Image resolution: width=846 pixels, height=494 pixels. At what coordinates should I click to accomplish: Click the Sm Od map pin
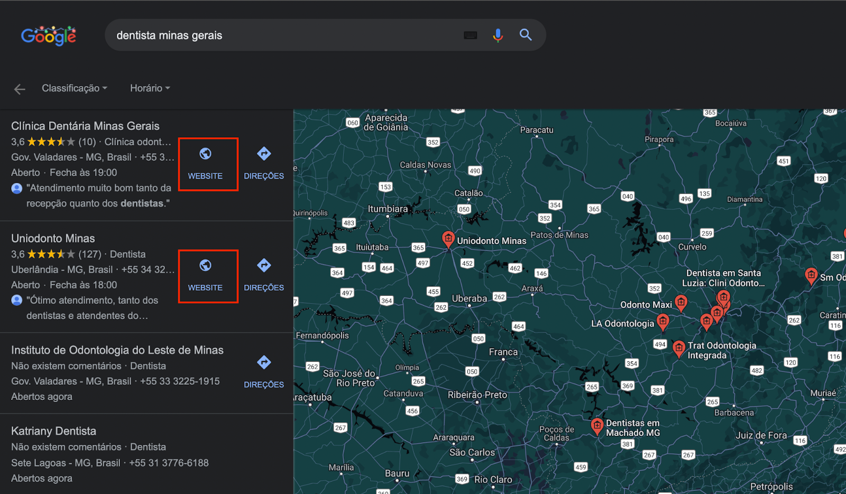(811, 276)
